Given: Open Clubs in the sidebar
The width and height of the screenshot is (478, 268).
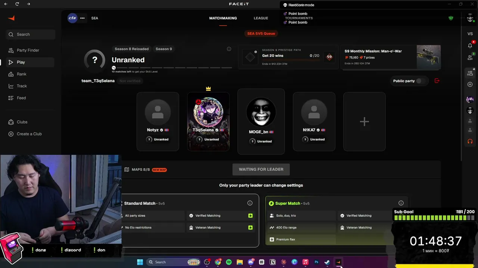Looking at the screenshot, I should (x=31, y=122).
